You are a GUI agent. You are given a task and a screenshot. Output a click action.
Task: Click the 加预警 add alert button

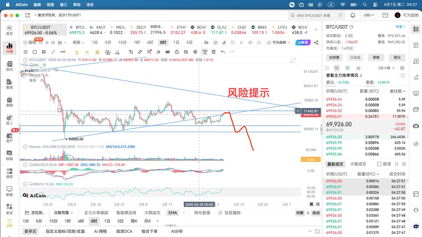(x=334, y=58)
